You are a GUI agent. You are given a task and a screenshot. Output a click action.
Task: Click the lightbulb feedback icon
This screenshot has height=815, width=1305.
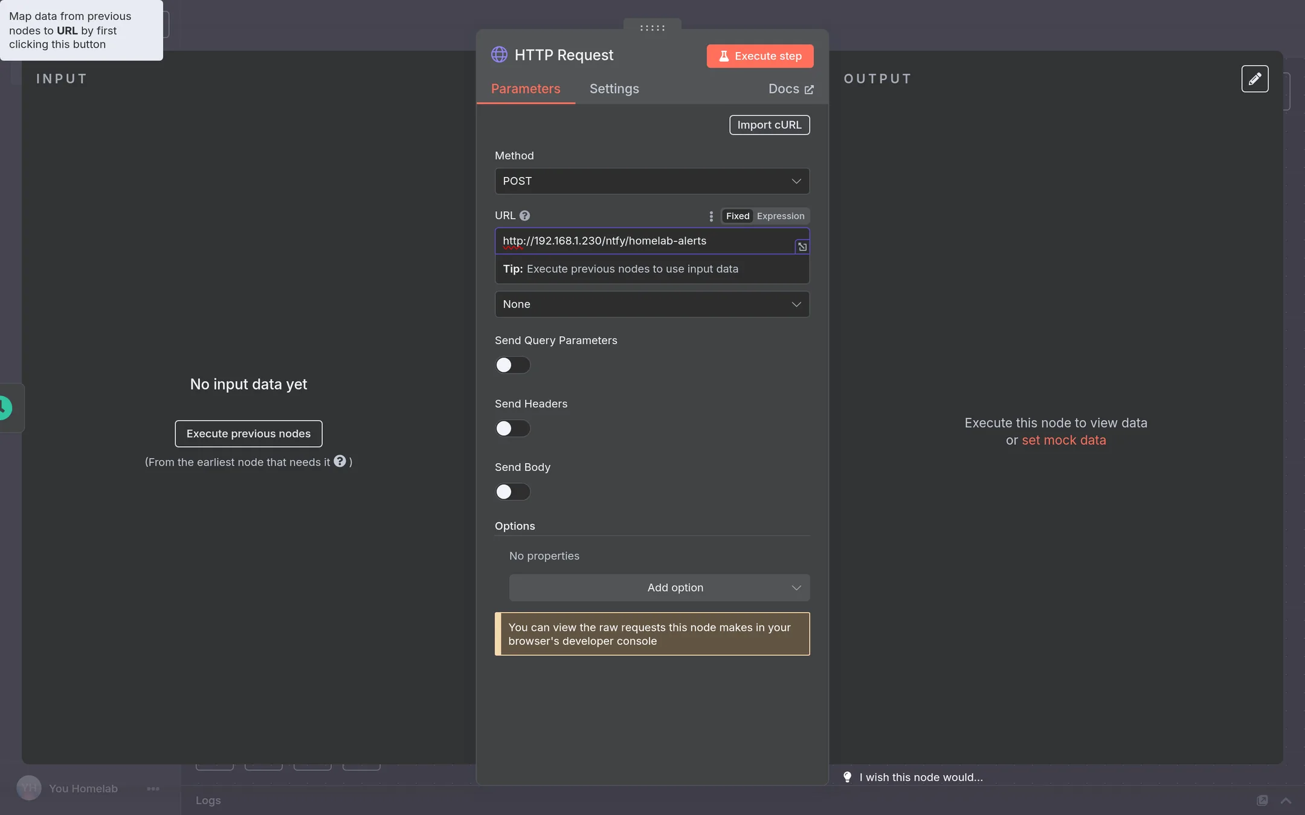point(847,777)
